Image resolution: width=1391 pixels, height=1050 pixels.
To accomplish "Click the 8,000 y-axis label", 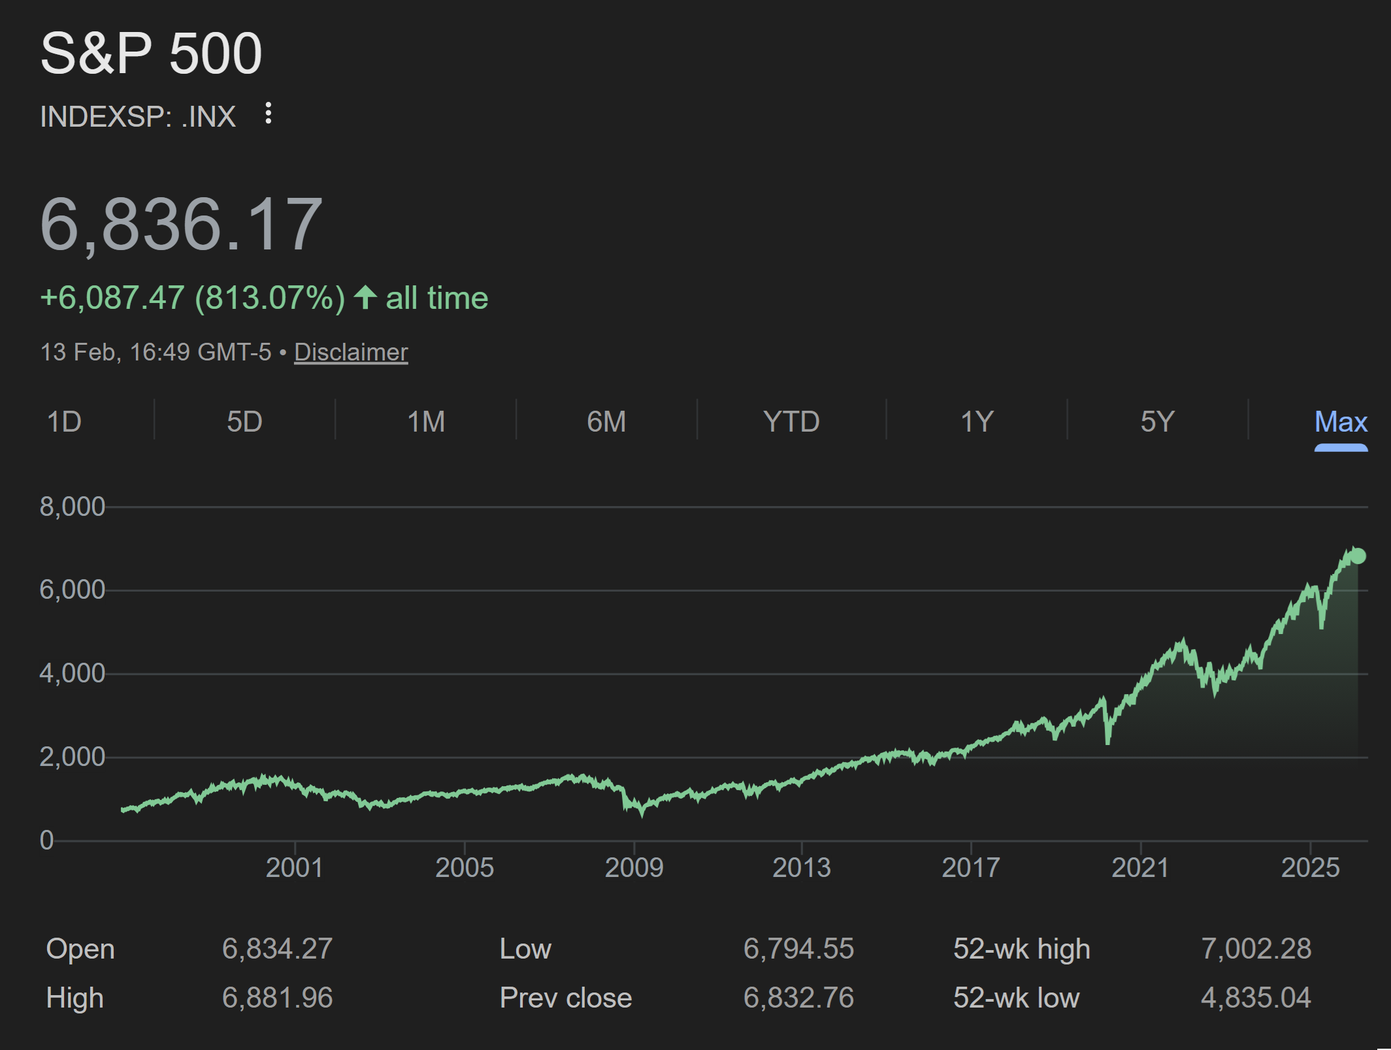I will (x=72, y=507).
